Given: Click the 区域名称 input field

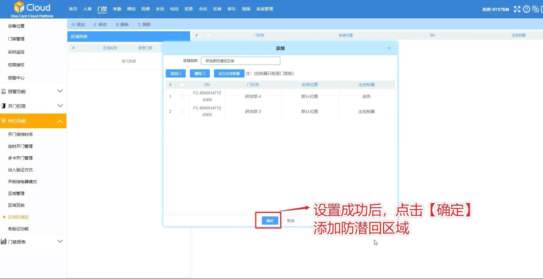Looking at the screenshot, I should 241,61.
